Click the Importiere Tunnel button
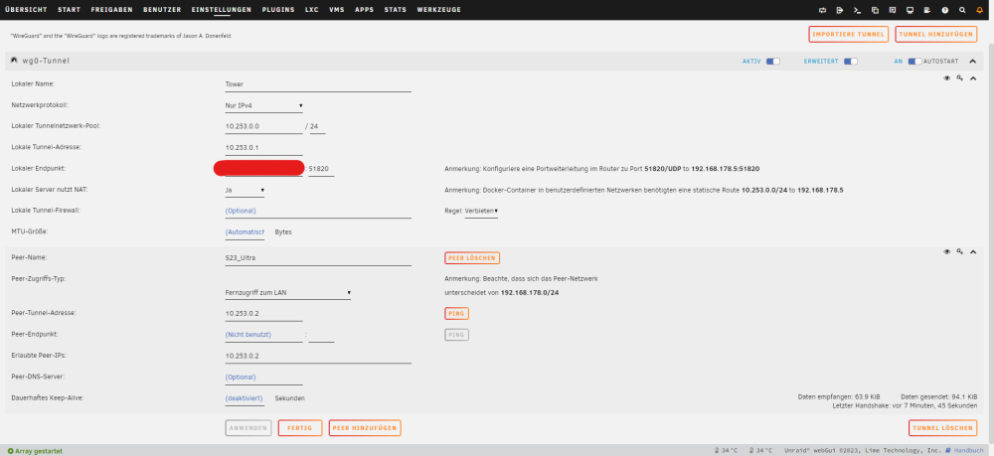994x456 pixels. coord(848,34)
